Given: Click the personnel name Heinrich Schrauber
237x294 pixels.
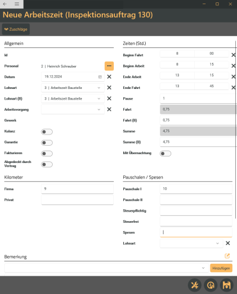Looking at the screenshot, I should pos(62,66).
